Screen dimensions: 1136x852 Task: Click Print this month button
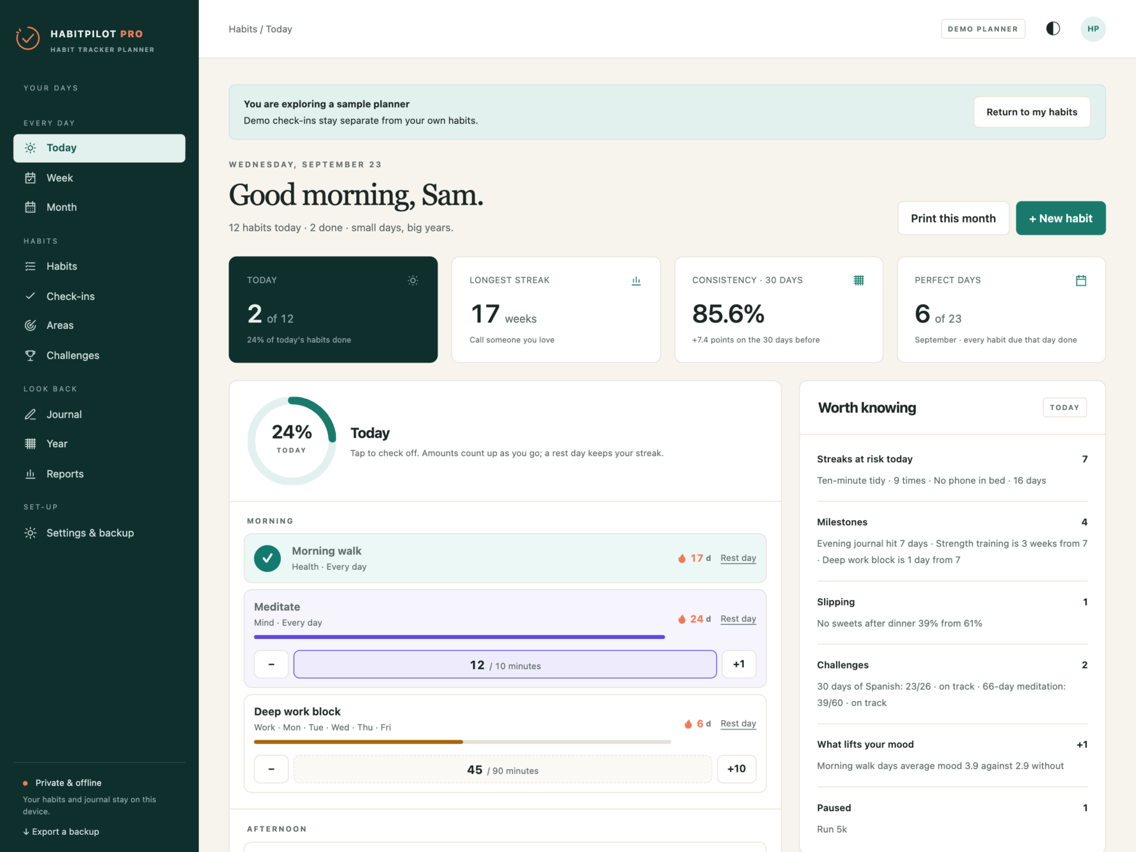point(953,218)
